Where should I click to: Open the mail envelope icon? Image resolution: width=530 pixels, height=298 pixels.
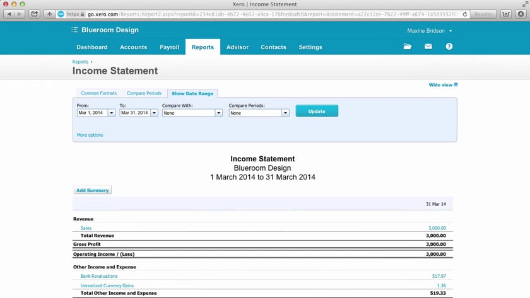(428, 47)
